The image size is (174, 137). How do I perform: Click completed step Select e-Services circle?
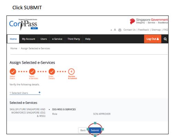32,71
